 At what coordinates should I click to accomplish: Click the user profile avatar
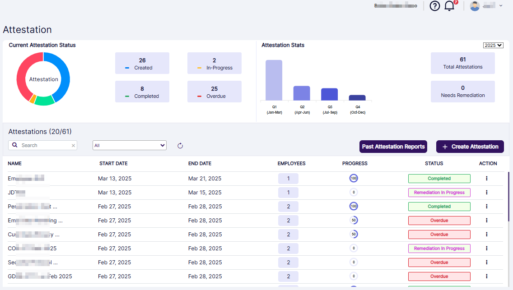[475, 6]
